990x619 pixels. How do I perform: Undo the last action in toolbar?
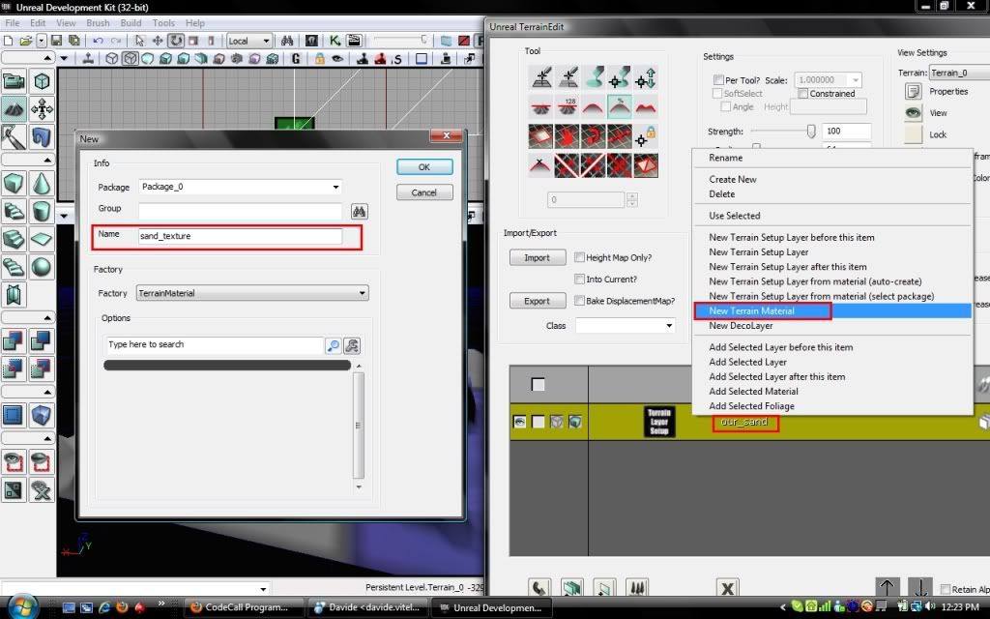point(98,41)
